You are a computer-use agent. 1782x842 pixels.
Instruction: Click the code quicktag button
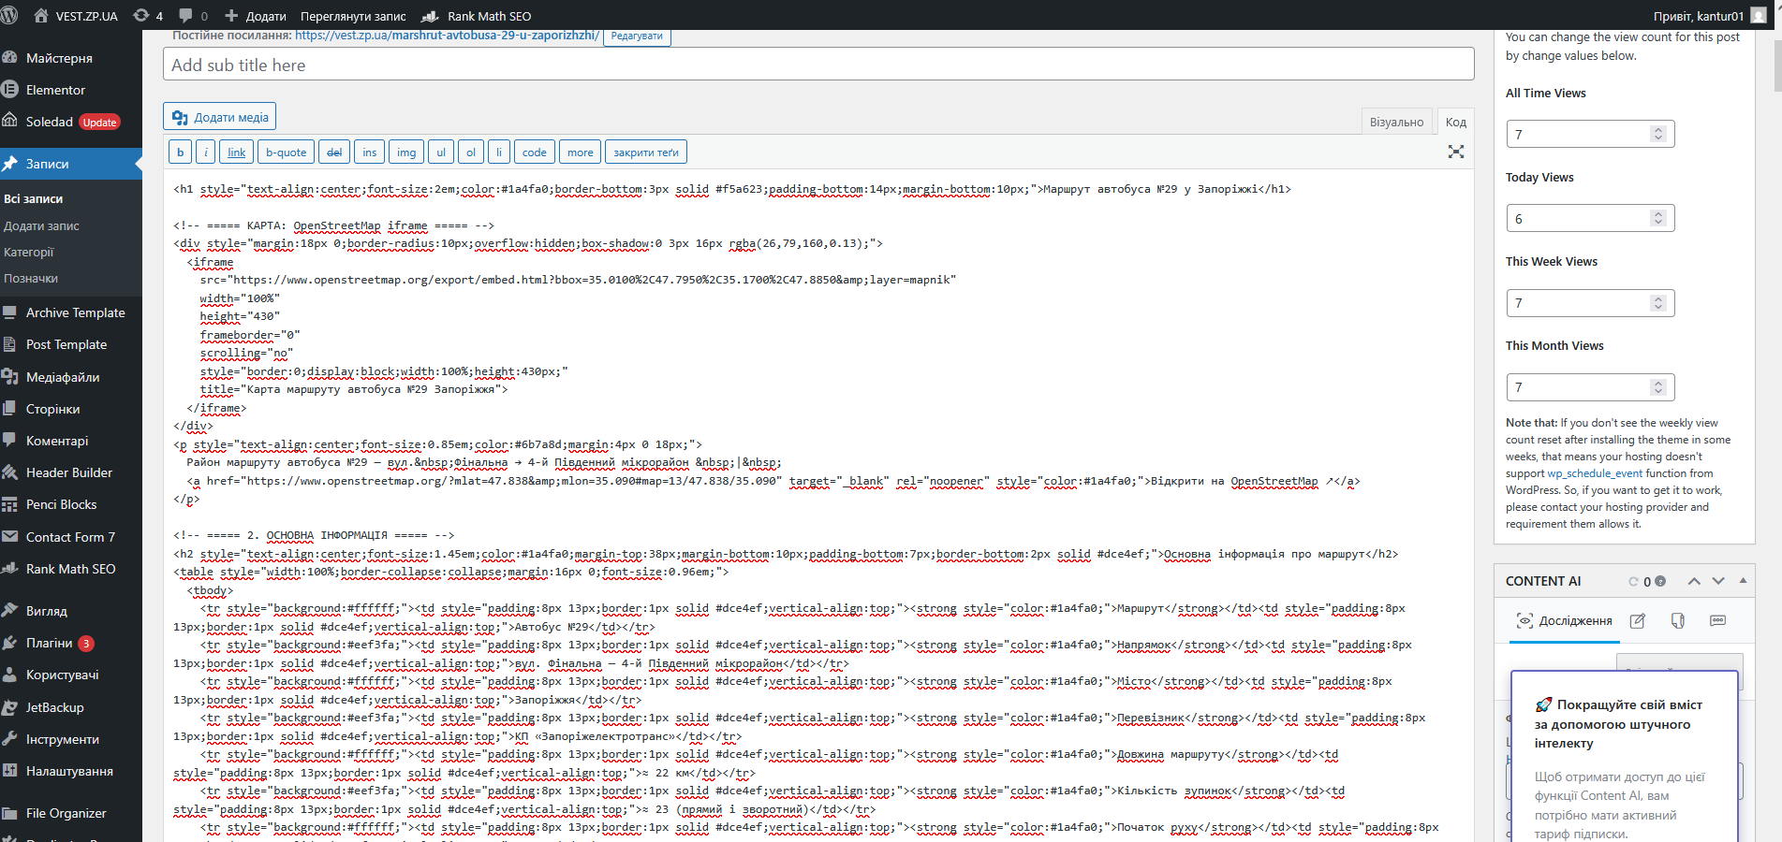pos(535,152)
